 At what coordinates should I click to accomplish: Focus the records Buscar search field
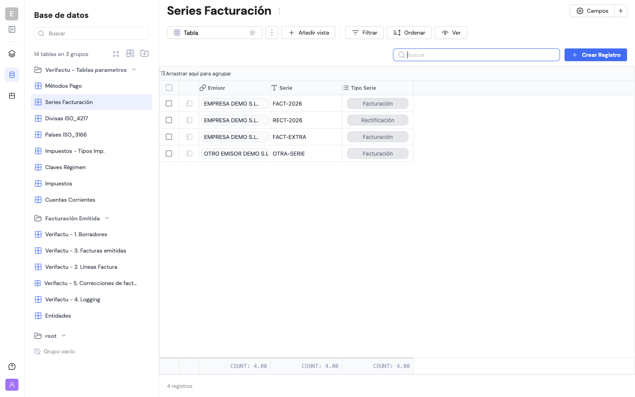(476, 55)
